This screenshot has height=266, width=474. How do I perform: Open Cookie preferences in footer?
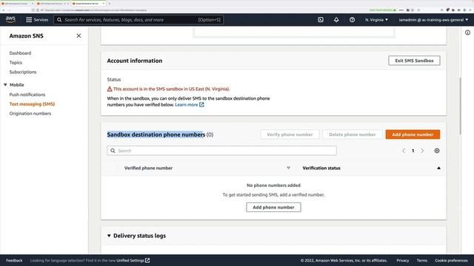(451, 260)
